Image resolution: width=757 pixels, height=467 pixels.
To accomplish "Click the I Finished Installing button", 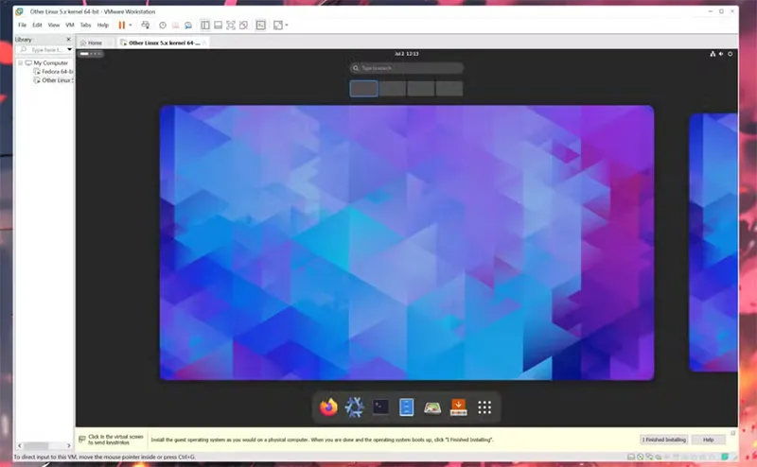I will coord(664,440).
